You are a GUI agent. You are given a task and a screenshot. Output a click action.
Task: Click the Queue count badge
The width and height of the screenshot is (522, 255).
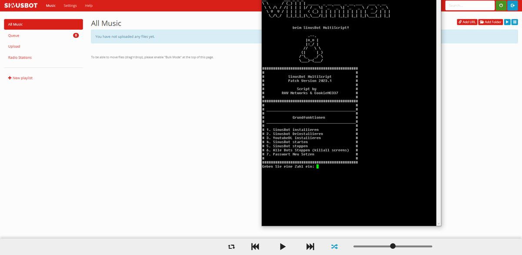pos(76,35)
